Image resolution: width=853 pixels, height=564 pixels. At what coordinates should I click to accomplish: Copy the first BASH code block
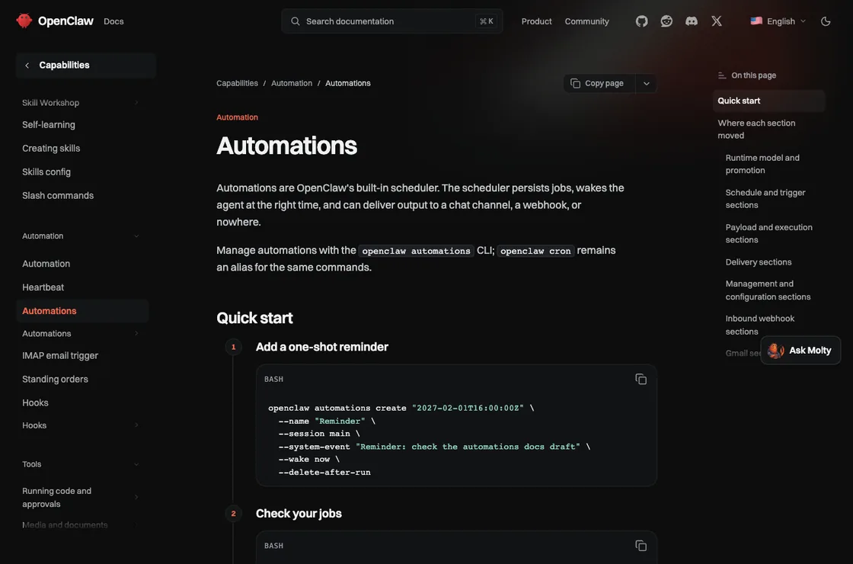coord(641,379)
